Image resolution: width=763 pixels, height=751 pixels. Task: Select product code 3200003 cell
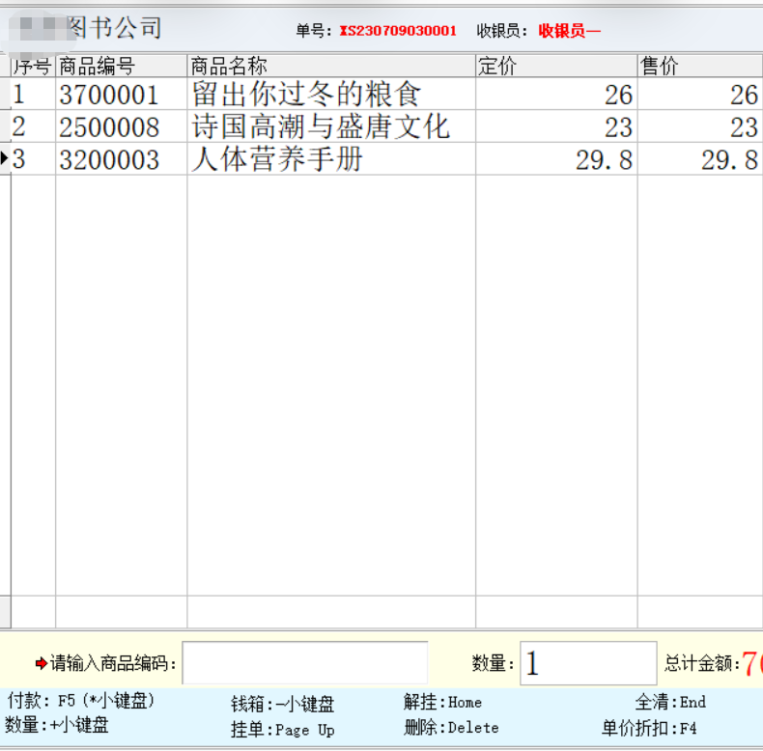[121, 159]
